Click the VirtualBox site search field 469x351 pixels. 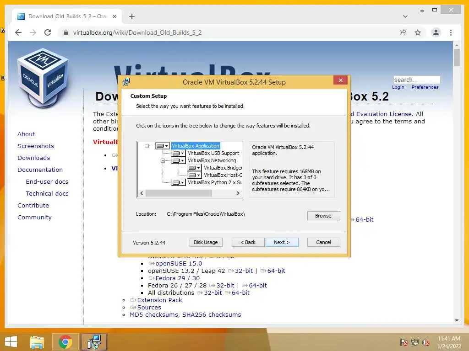pos(417,80)
